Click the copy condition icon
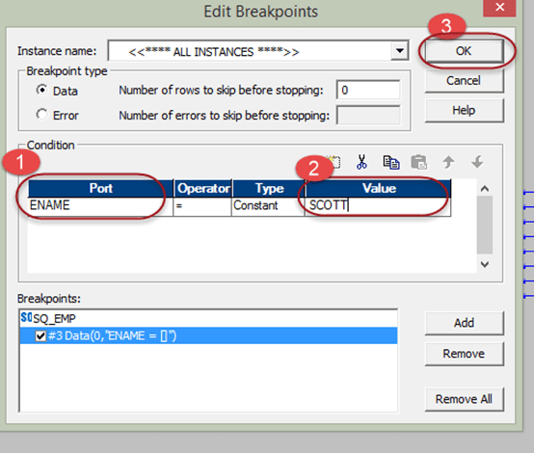The image size is (534, 453). pos(391,162)
